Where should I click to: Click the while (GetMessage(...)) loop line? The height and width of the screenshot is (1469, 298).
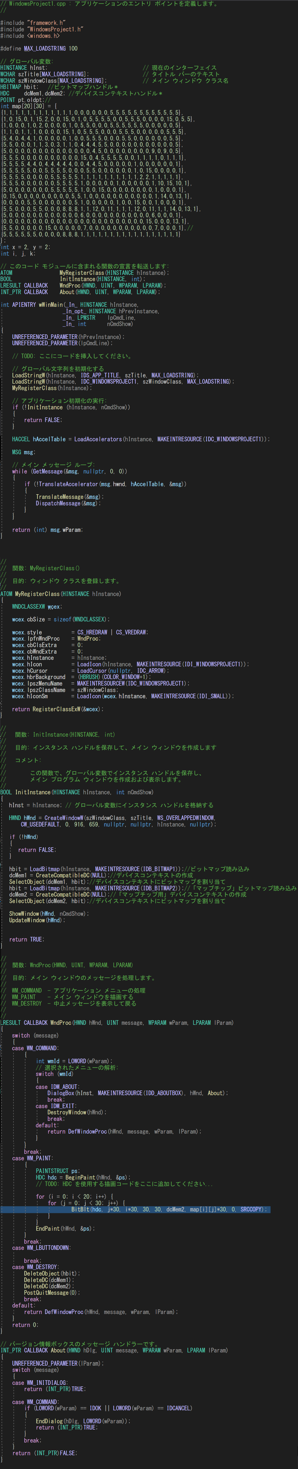click(70, 471)
